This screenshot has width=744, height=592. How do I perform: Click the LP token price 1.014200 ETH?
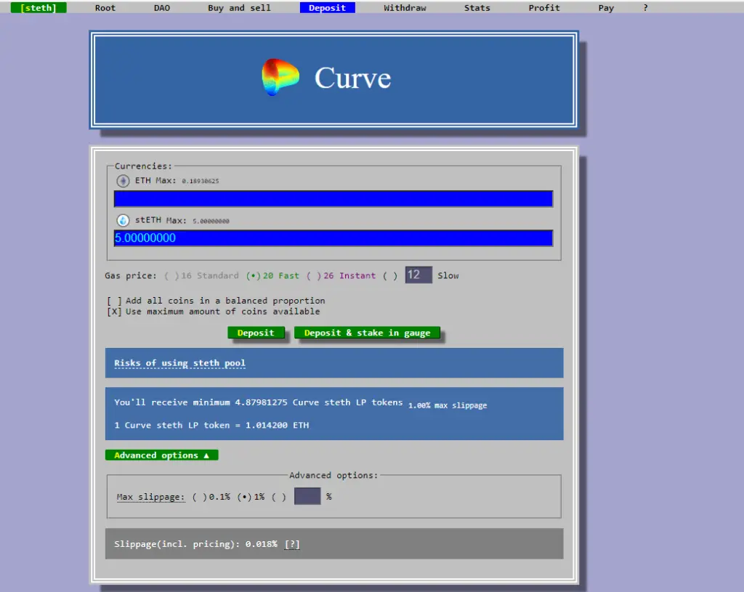click(211, 426)
